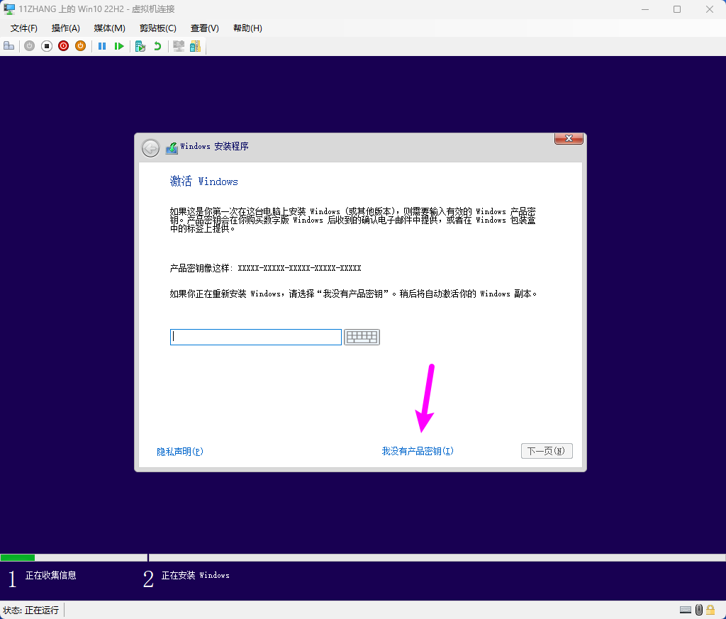Click the 激活 Windows heading
The width and height of the screenshot is (726, 619).
[x=203, y=181]
